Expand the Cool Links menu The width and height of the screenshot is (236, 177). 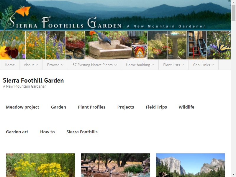204,65
